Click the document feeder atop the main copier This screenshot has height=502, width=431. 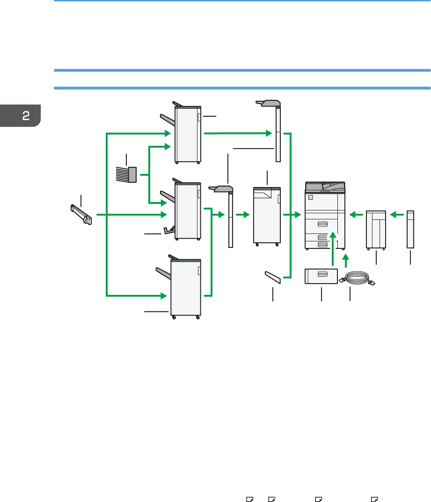[325, 187]
